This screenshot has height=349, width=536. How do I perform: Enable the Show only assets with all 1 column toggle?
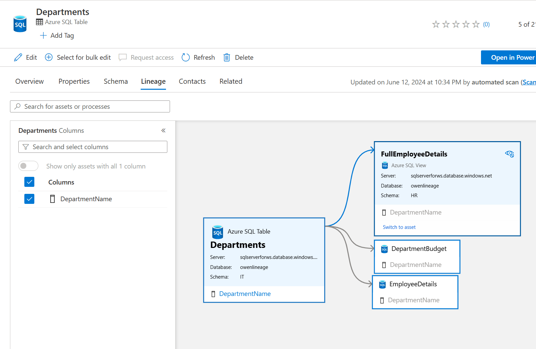click(28, 166)
